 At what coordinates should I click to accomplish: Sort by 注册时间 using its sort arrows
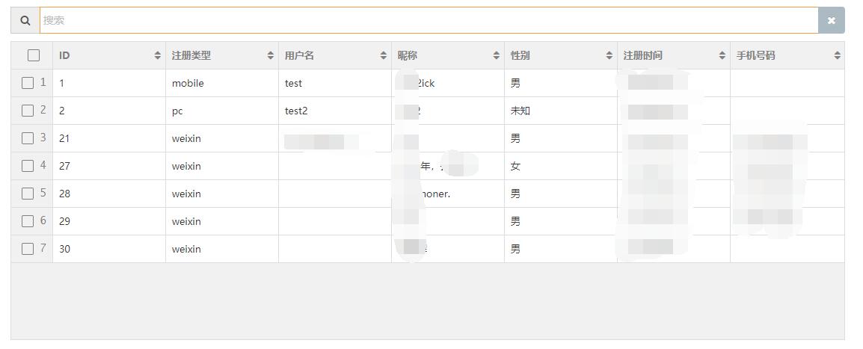(722, 55)
